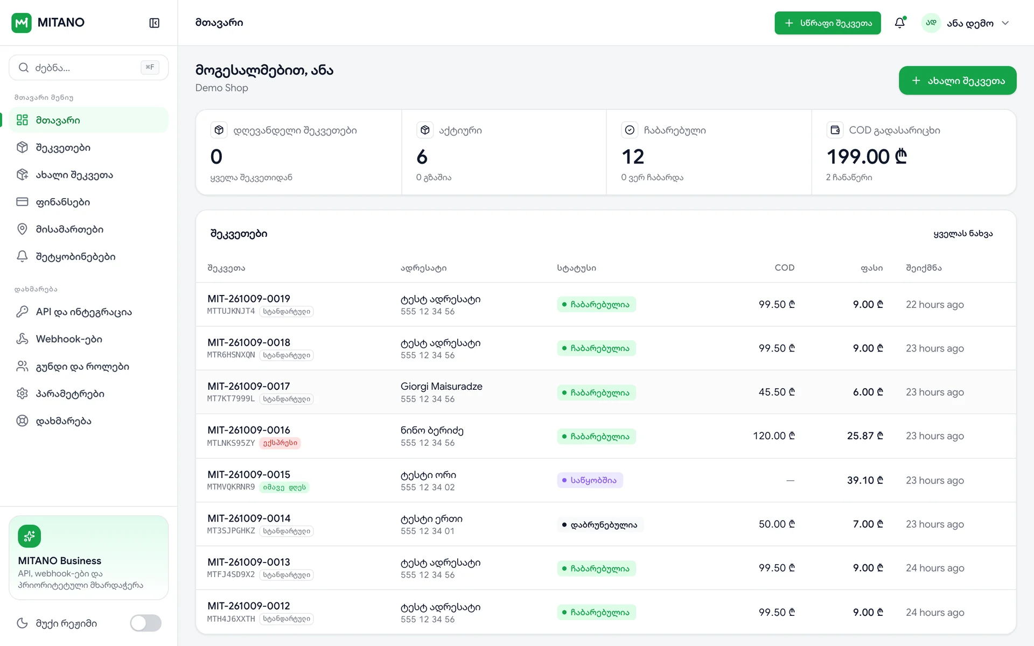1034x646 pixels.
Task: Open the MITANO Business upgrade card
Action: coord(89,558)
